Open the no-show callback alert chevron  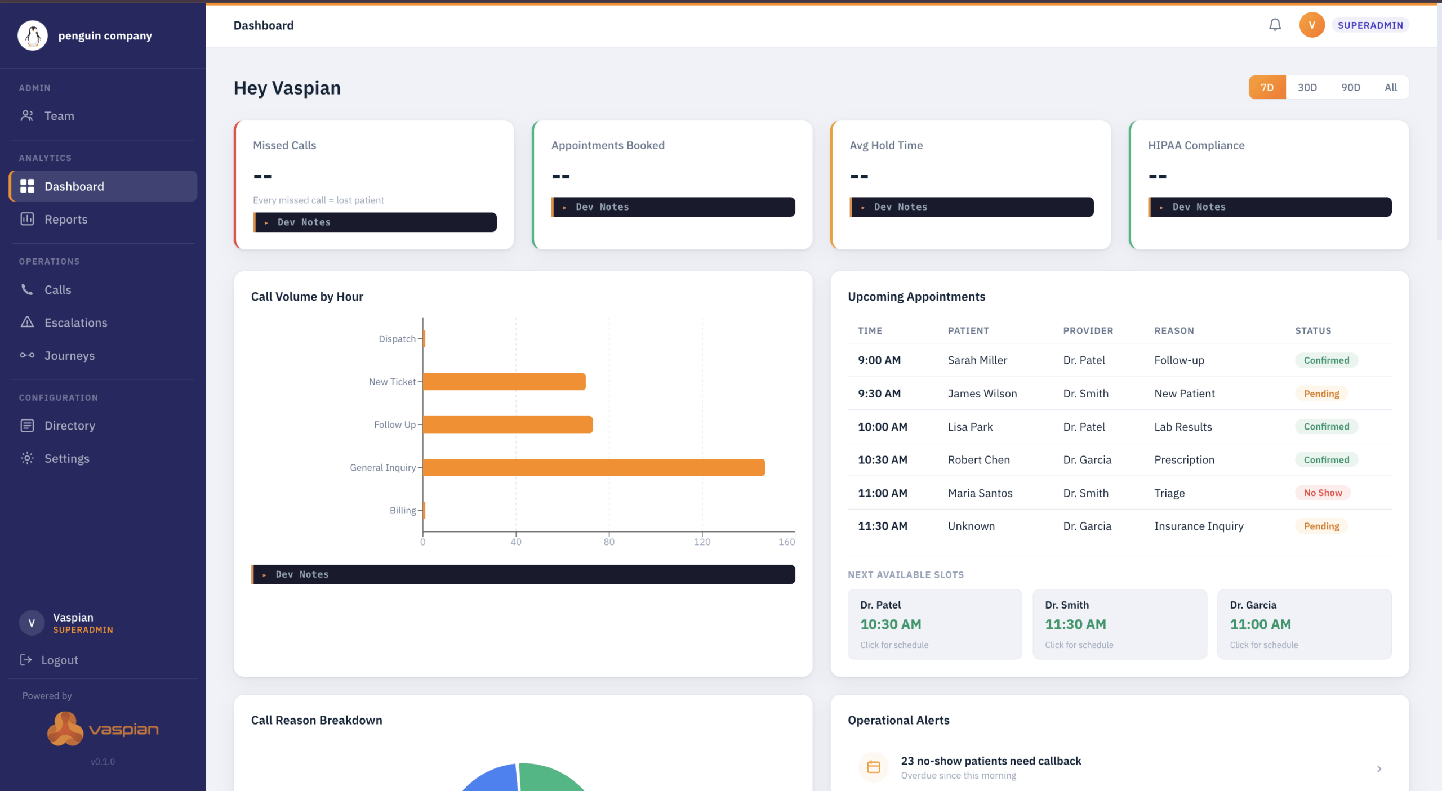point(1379,768)
